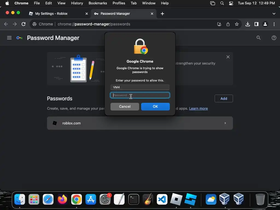Viewport: 280px width, 210px height.
Task: Click the Password Manager key logo
Action: tap(19, 38)
